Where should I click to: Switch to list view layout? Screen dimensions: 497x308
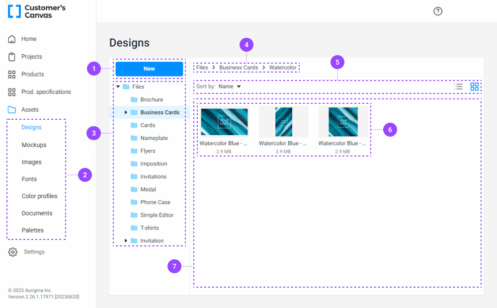[x=458, y=86]
